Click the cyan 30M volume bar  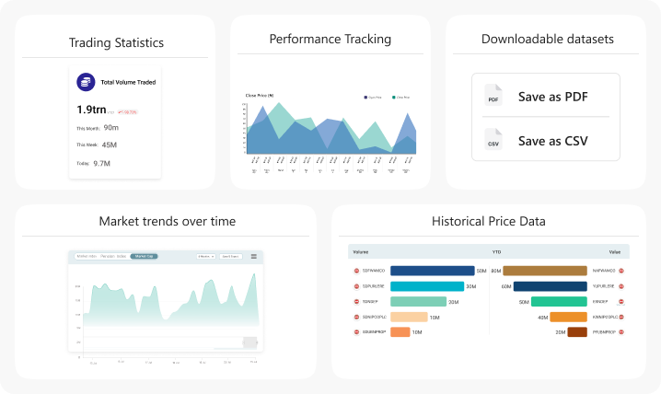click(427, 286)
